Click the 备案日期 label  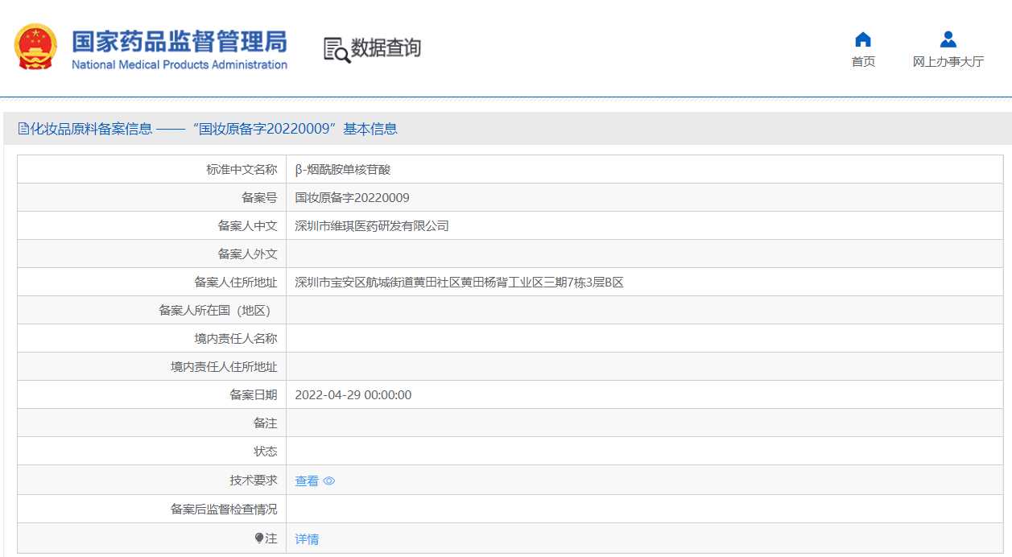pos(254,395)
